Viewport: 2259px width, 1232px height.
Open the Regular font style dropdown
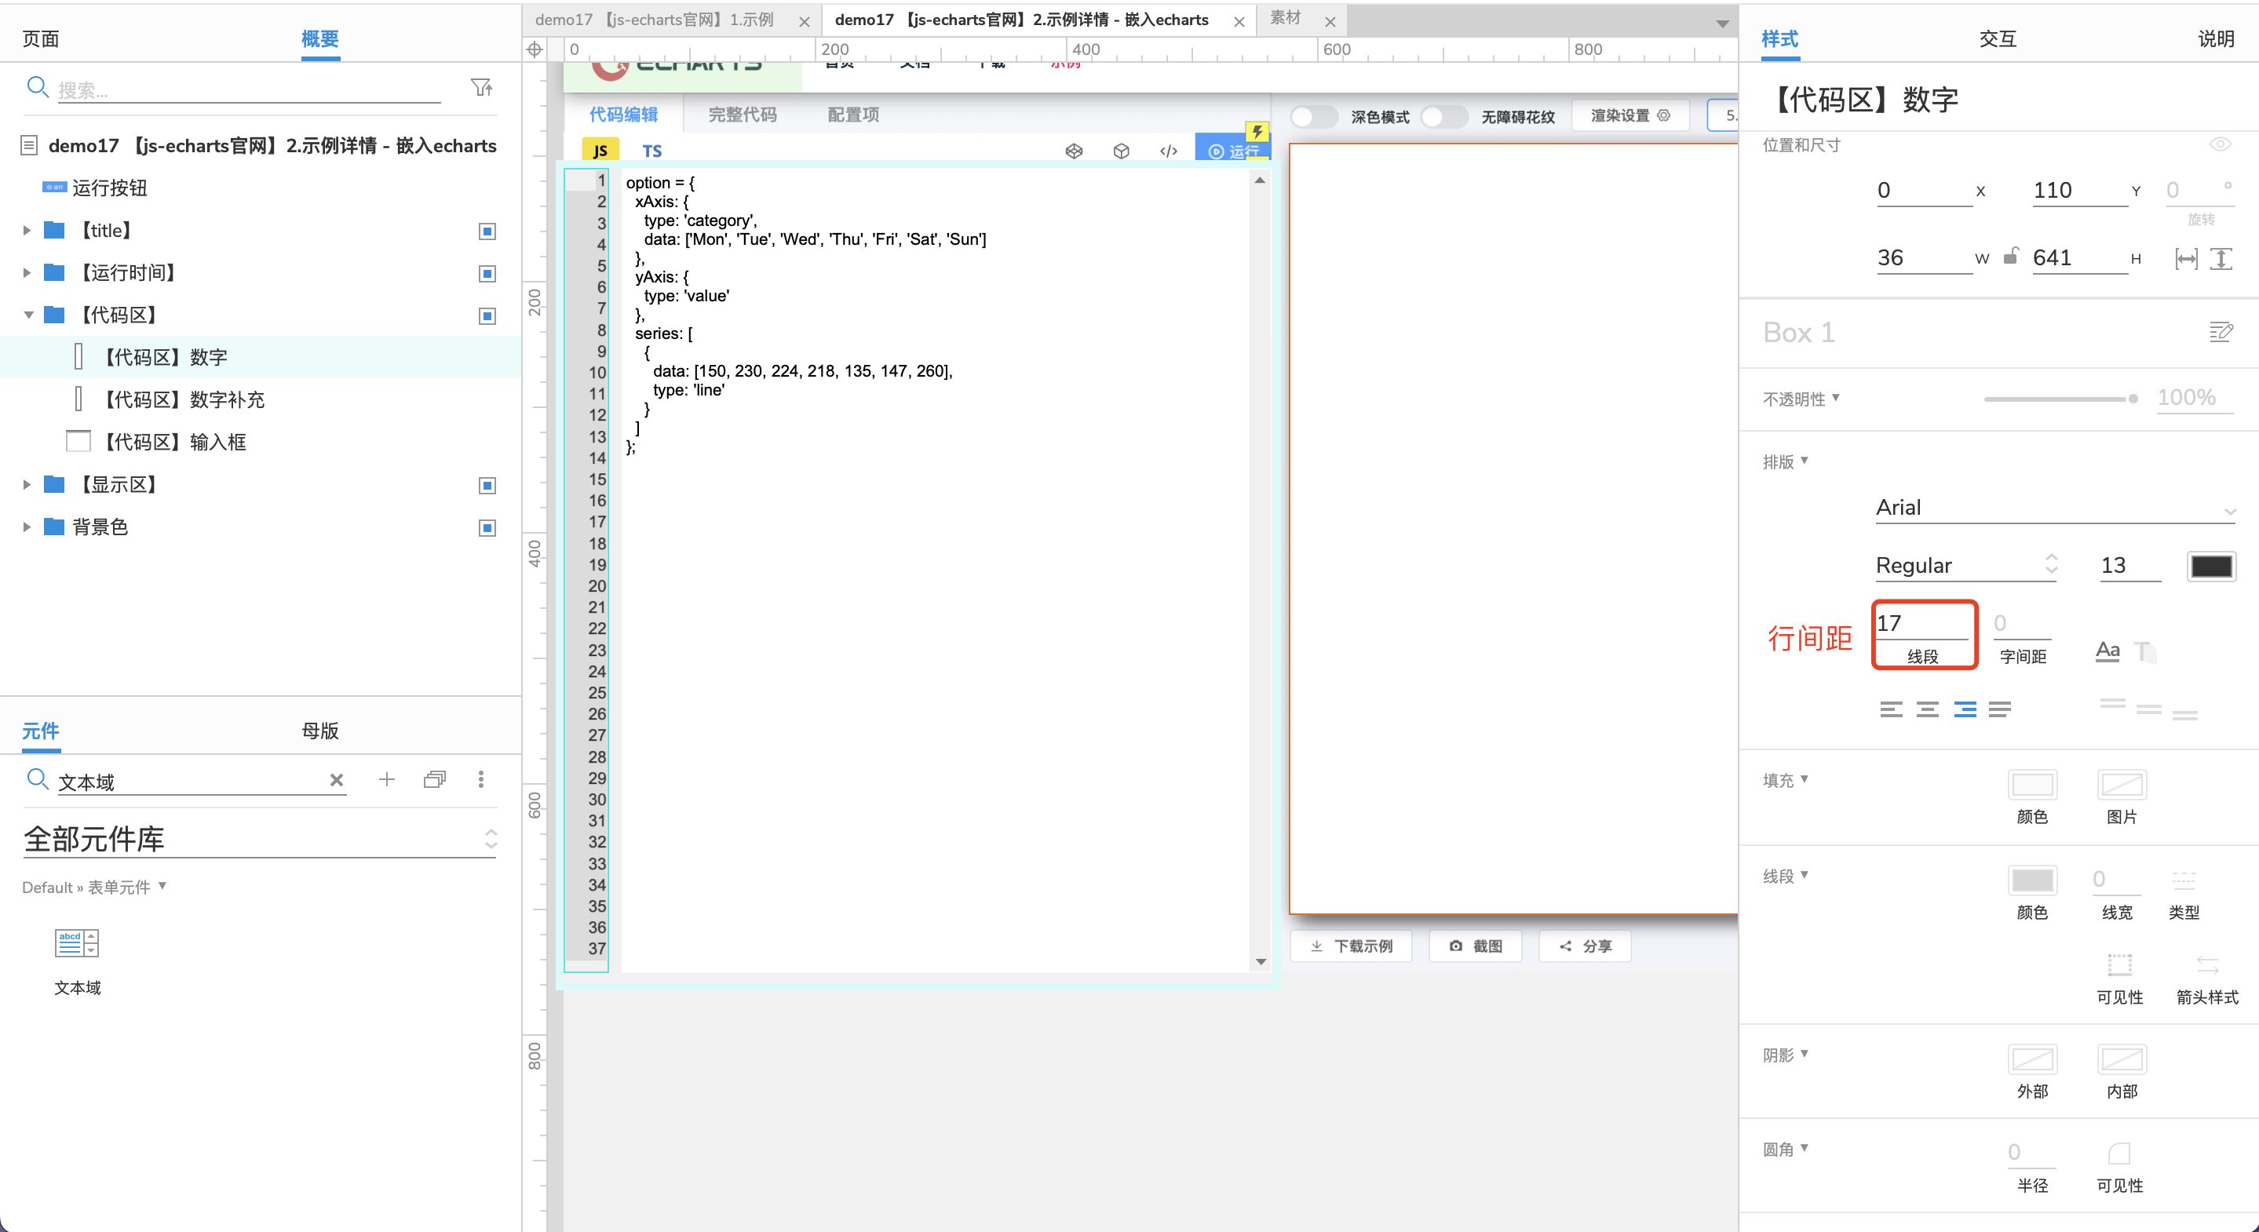[1966, 566]
